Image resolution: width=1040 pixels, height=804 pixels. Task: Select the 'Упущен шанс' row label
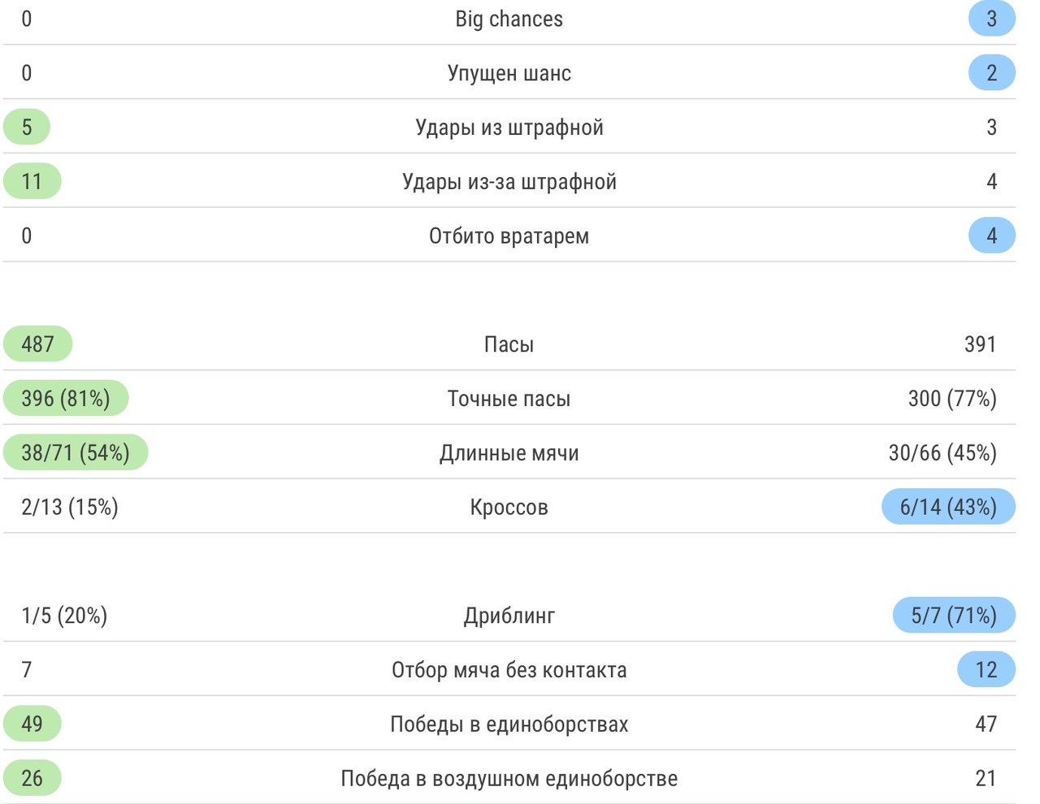[509, 73]
